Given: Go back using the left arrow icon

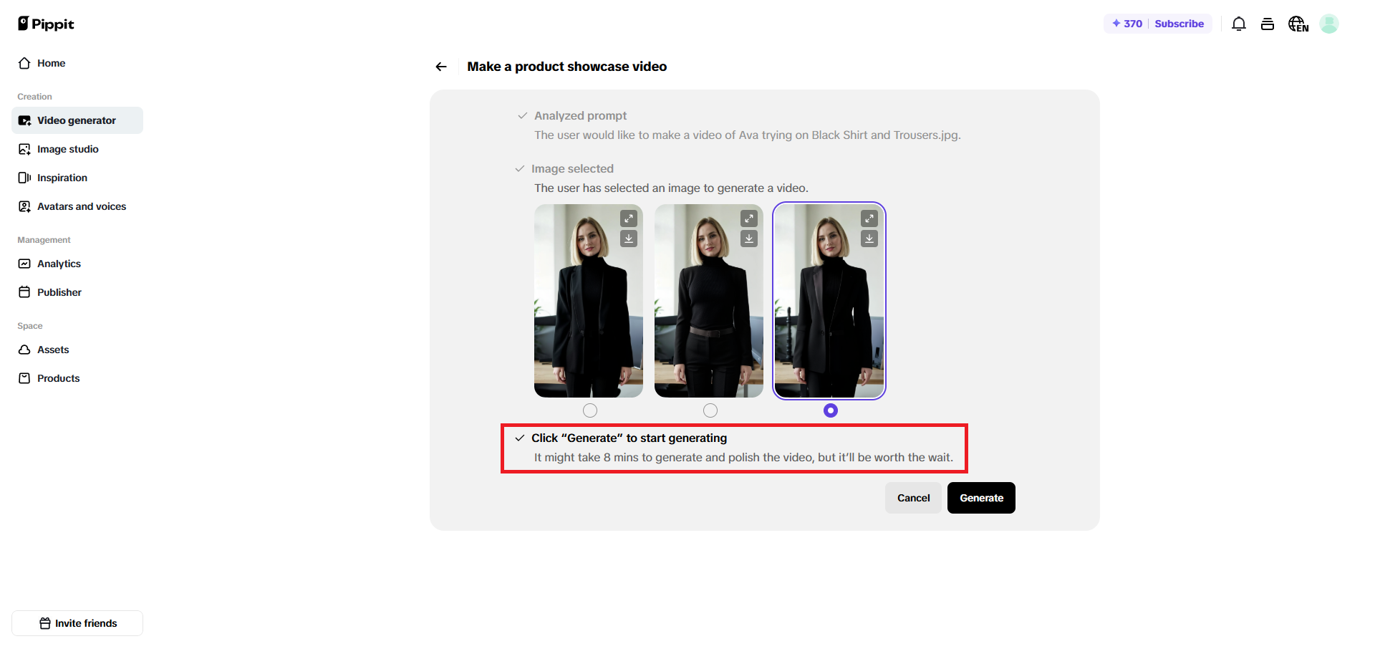Looking at the screenshot, I should click(441, 67).
